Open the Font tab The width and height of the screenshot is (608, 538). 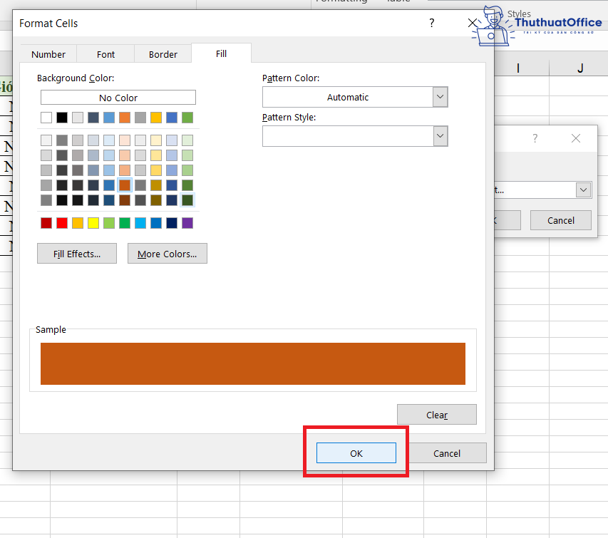tap(105, 54)
